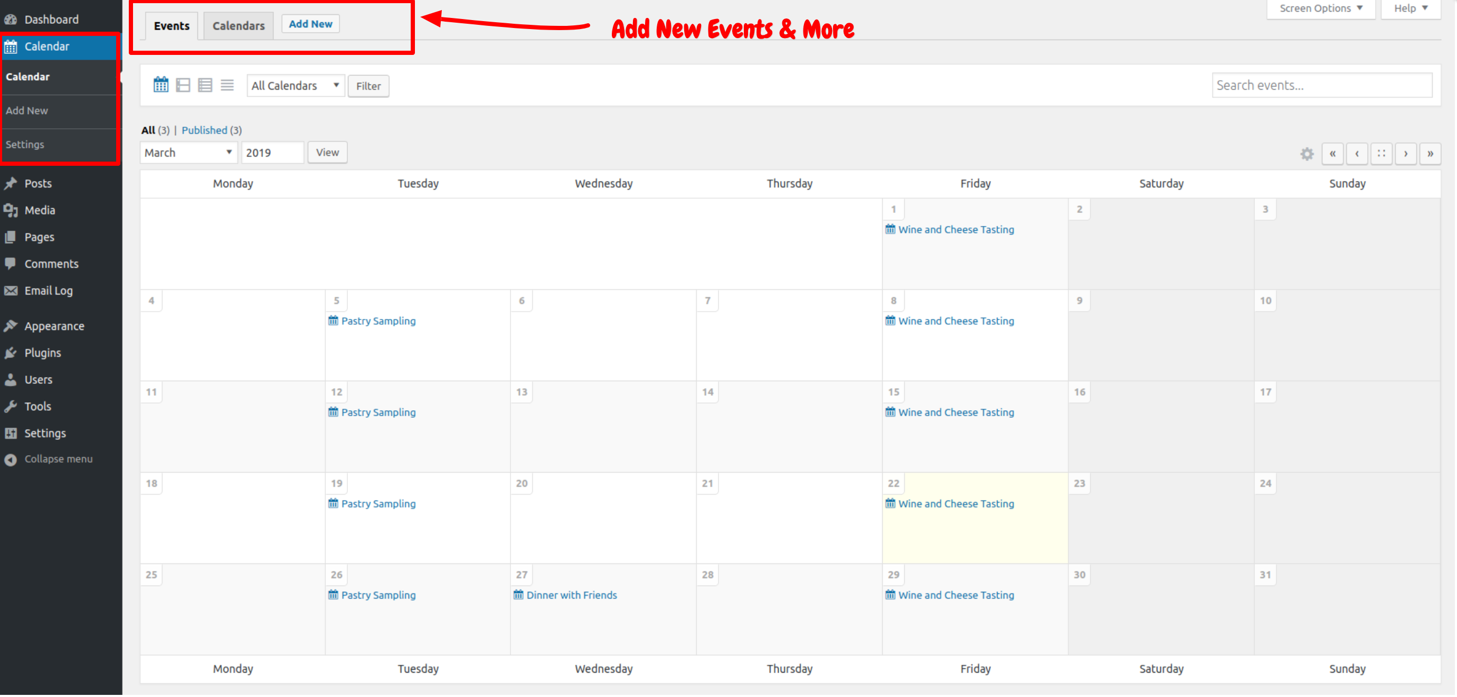
Task: Open the All Calendars dropdown
Action: point(295,86)
